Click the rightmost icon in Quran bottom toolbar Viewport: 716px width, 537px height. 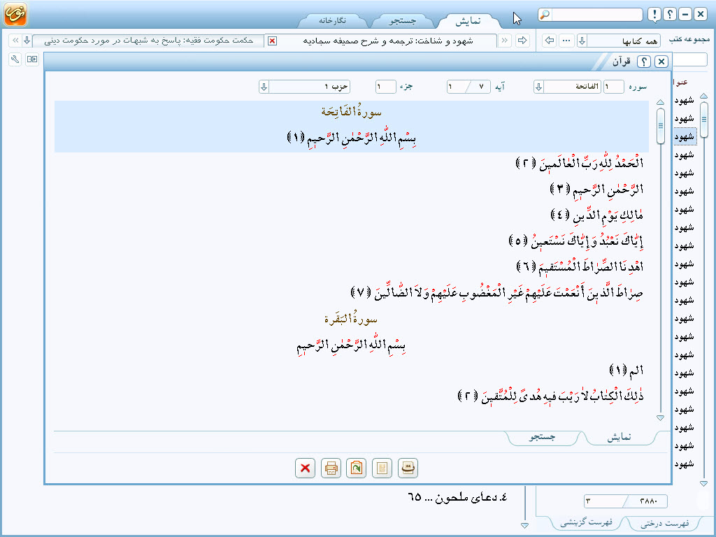click(408, 468)
